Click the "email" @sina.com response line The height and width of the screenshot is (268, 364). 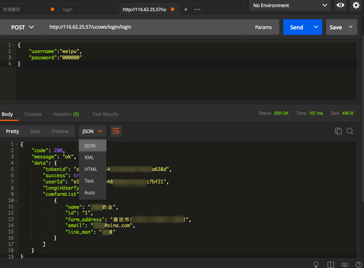(x=100, y=225)
